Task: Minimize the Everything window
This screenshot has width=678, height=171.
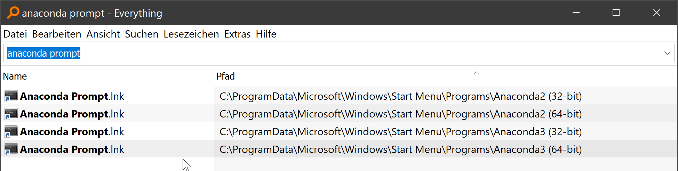Action: [x=576, y=13]
